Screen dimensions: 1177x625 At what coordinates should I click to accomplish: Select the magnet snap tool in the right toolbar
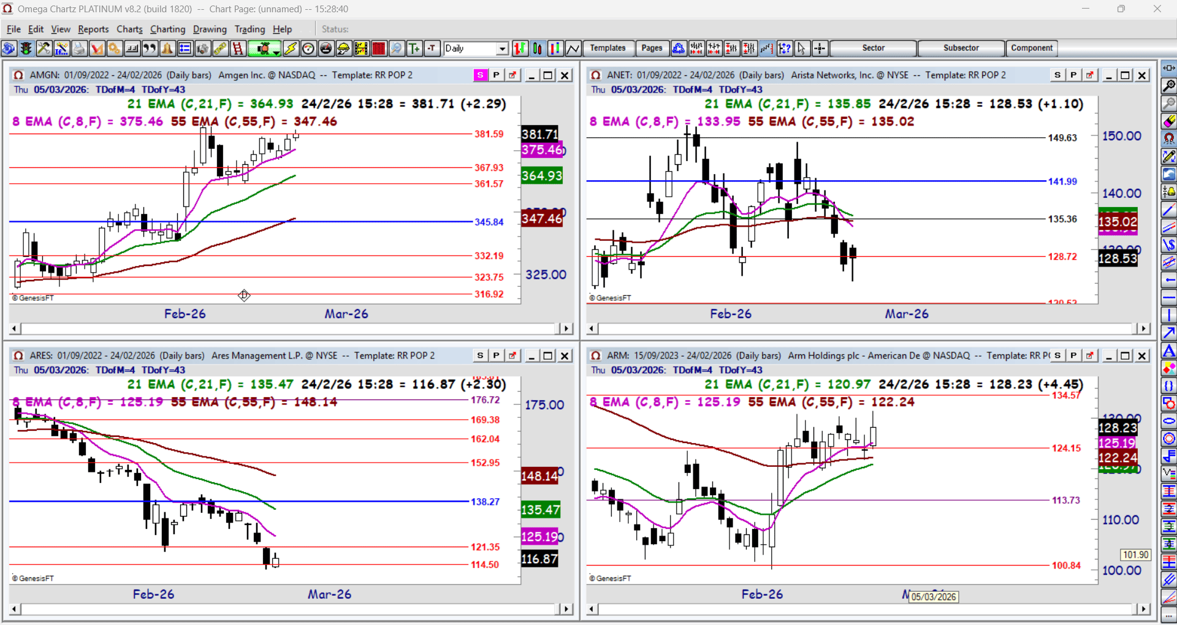click(1169, 139)
